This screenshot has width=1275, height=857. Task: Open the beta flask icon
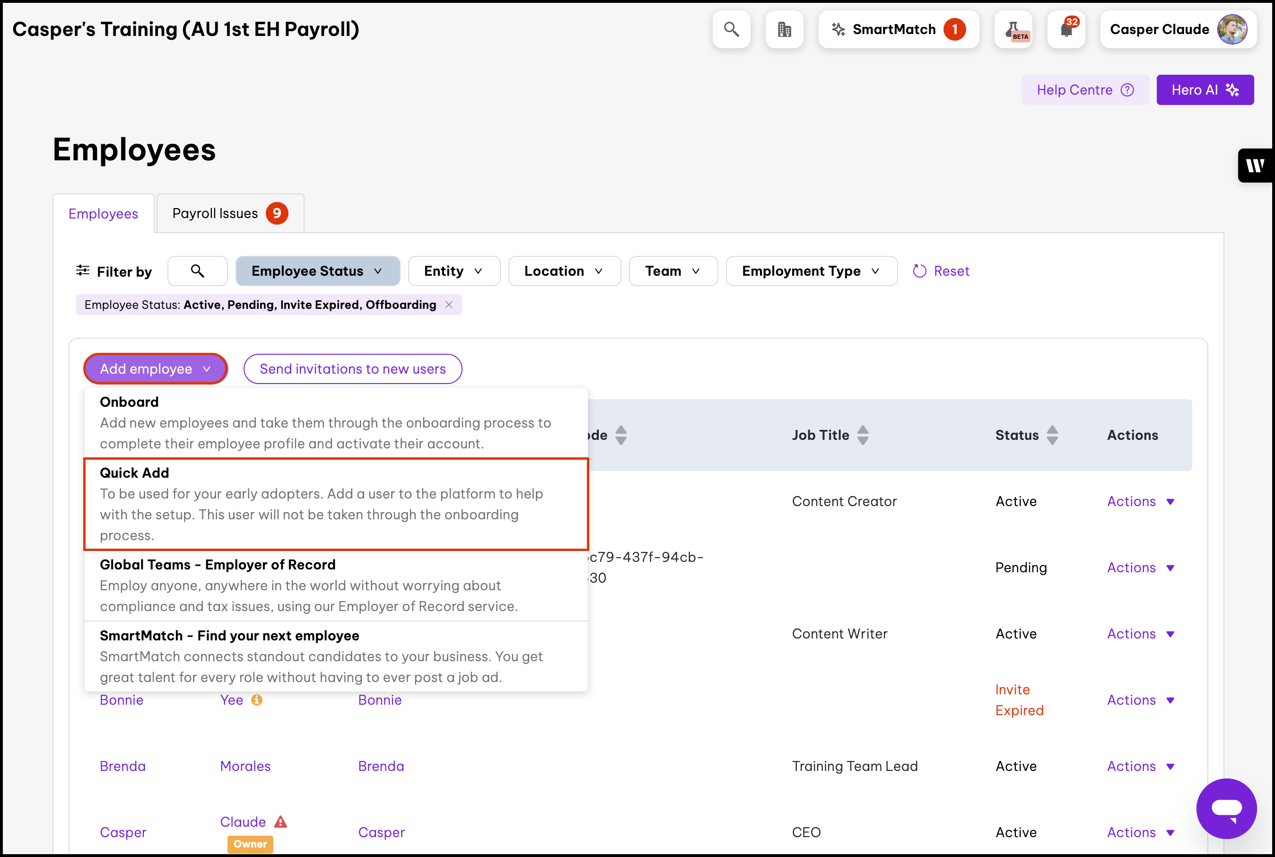(x=1013, y=29)
